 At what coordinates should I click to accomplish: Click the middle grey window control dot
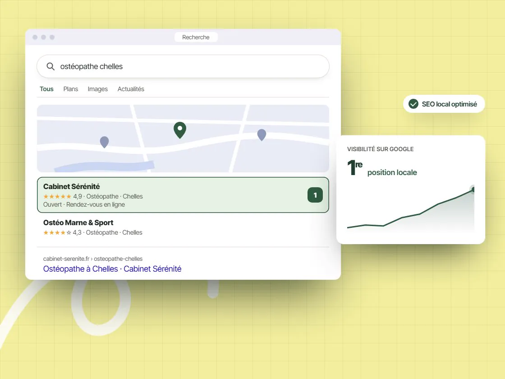43,37
